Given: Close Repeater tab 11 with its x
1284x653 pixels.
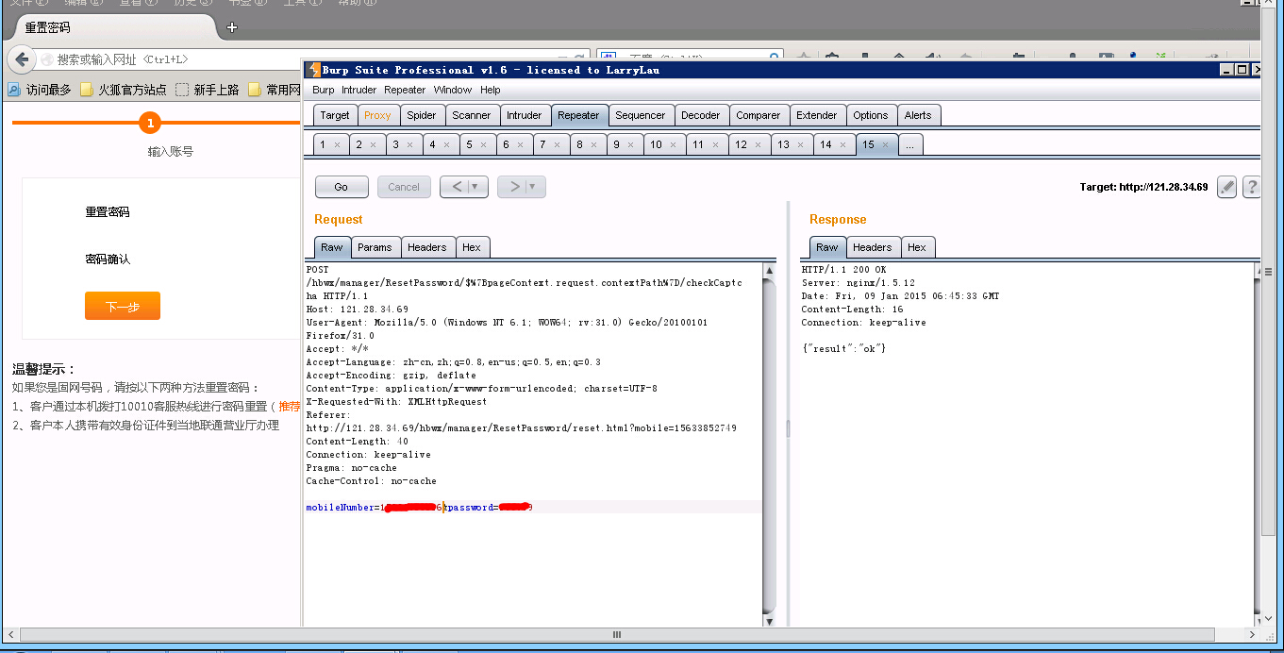Looking at the screenshot, I should pyautogui.click(x=716, y=144).
